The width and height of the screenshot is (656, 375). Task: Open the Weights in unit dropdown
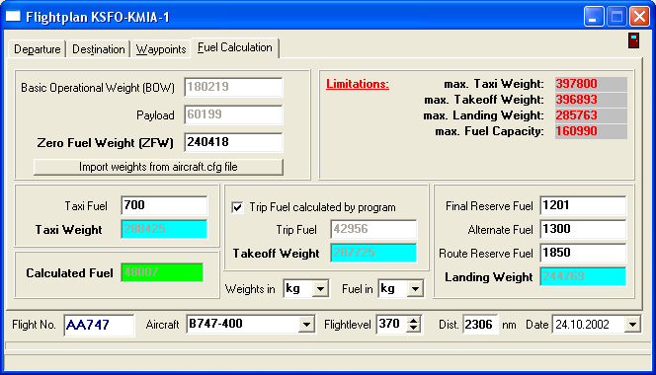click(320, 288)
